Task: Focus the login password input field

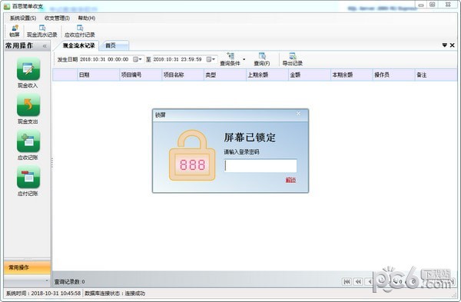Action: coord(260,165)
